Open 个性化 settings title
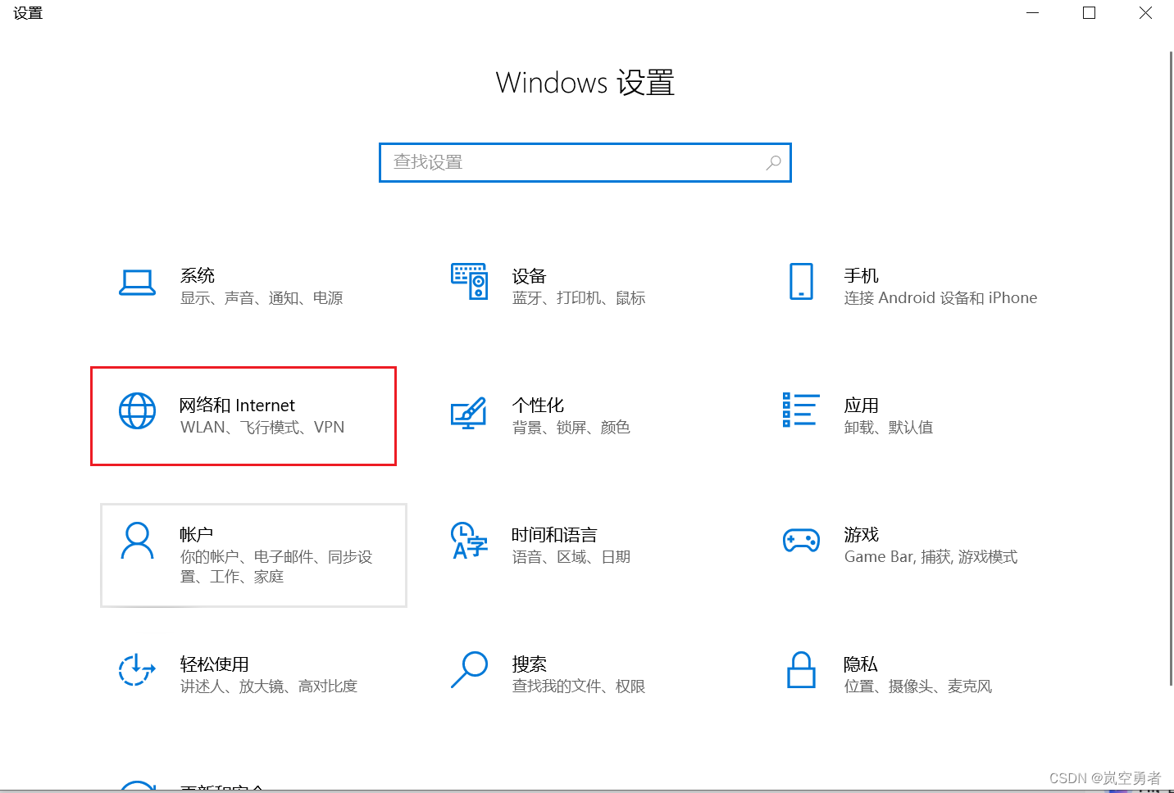1174x793 pixels. 538,405
